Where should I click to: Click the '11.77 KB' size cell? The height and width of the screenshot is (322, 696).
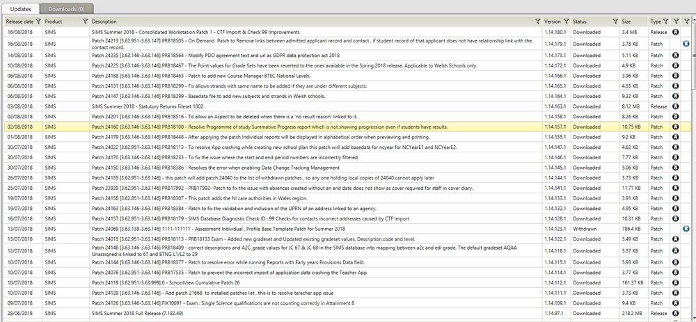(x=631, y=188)
